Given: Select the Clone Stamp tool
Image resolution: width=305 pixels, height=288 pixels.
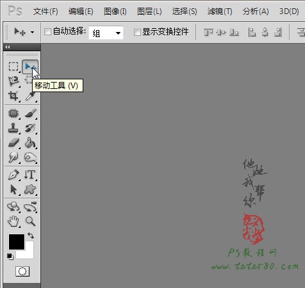Looking at the screenshot, I should click(13, 128).
